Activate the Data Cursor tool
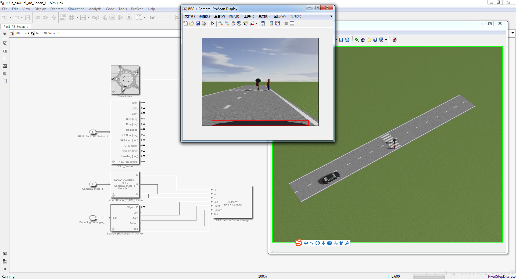The image size is (516, 279). (245, 24)
